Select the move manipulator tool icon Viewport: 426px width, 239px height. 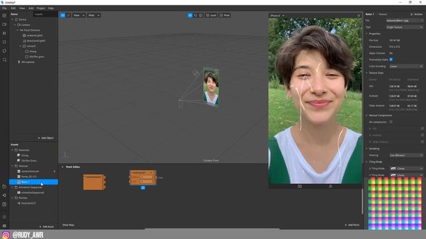point(190,15)
